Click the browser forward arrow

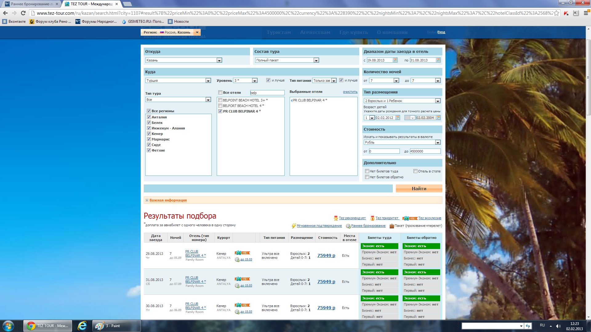coord(14,13)
